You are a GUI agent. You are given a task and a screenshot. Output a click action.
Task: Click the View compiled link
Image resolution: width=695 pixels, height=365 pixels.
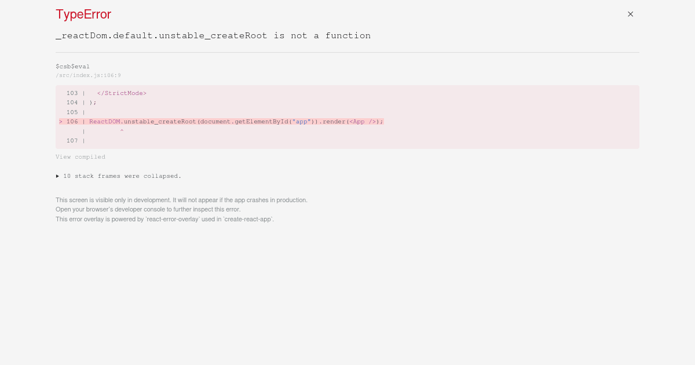(81, 156)
